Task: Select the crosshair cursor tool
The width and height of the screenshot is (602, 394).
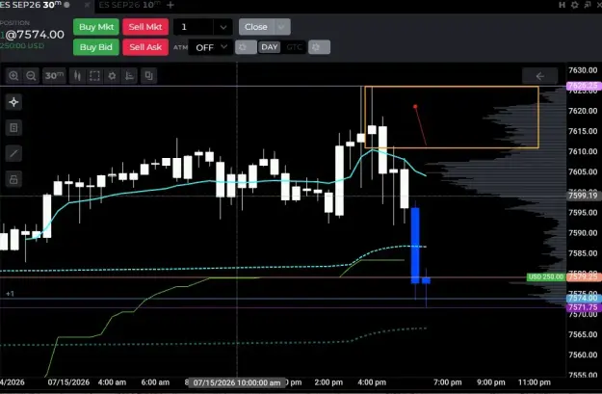Action: 13,102
